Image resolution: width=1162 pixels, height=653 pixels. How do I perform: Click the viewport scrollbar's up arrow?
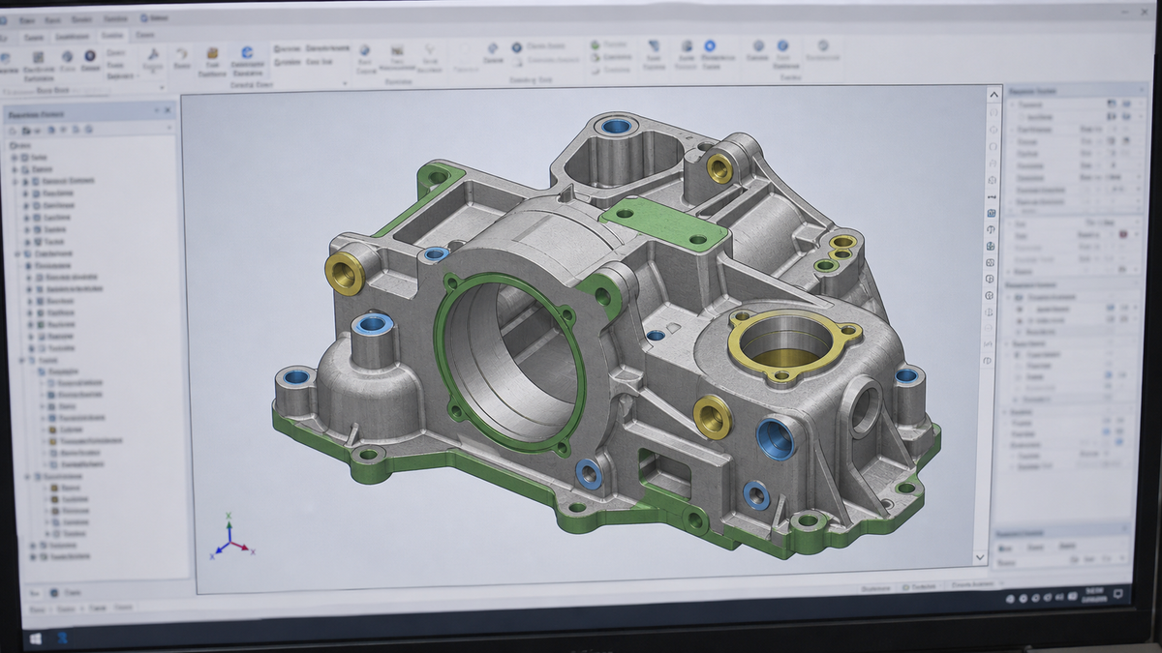point(993,95)
